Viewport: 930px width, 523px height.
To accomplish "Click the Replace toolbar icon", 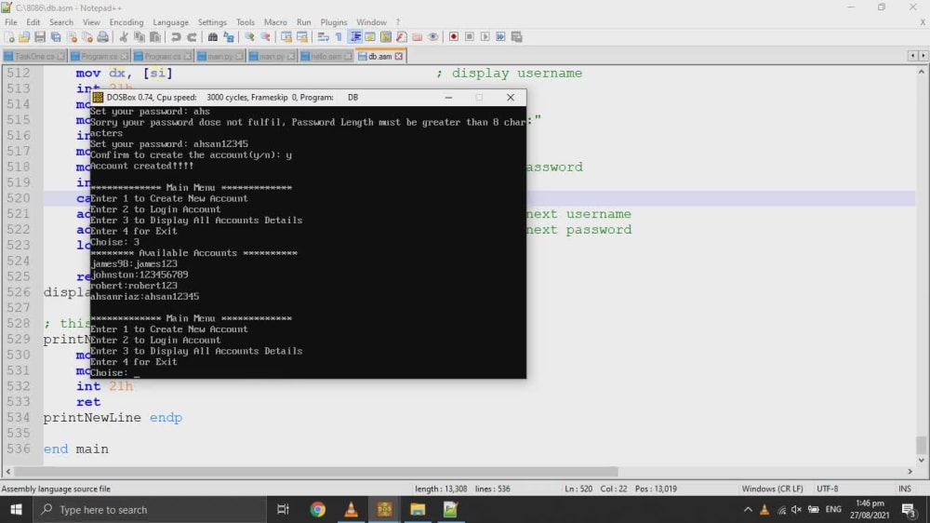I will tap(229, 37).
